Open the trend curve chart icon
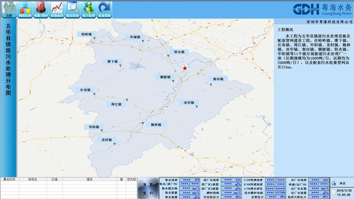This screenshot has width=354, height=199. (x=57, y=10)
